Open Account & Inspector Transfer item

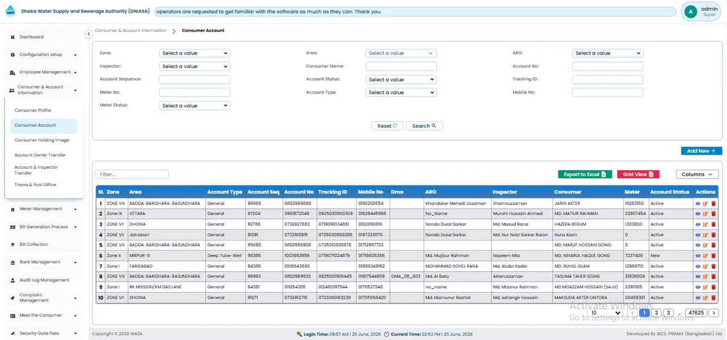(x=36, y=170)
